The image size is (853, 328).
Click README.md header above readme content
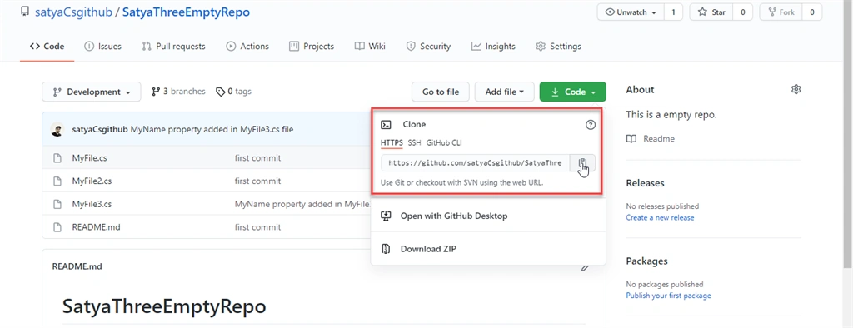[x=77, y=266]
